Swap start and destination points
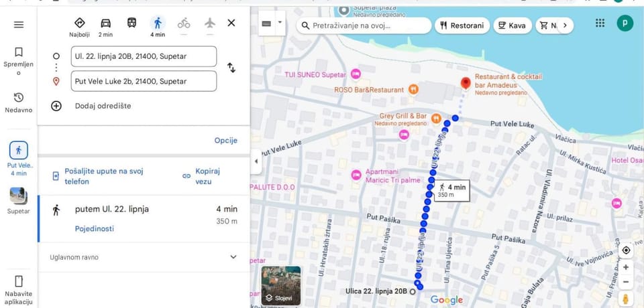 231,68
